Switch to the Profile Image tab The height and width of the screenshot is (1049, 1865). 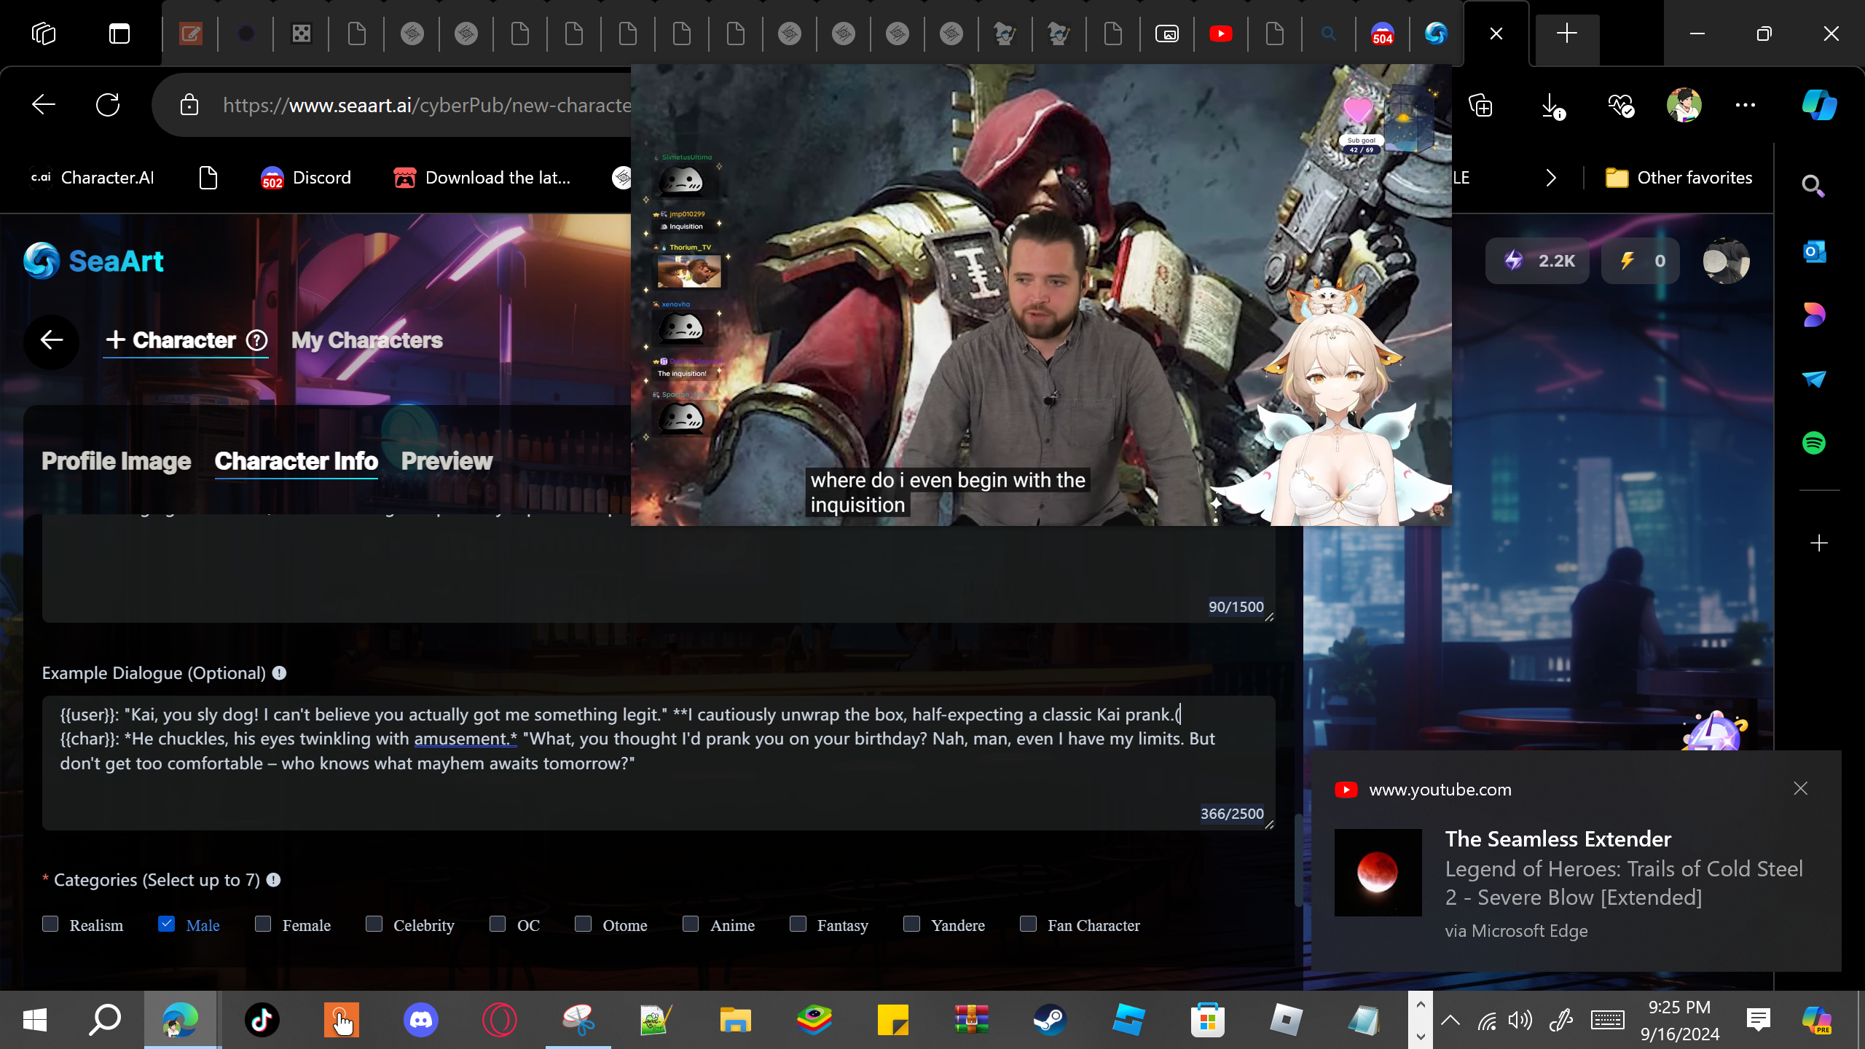click(x=116, y=461)
